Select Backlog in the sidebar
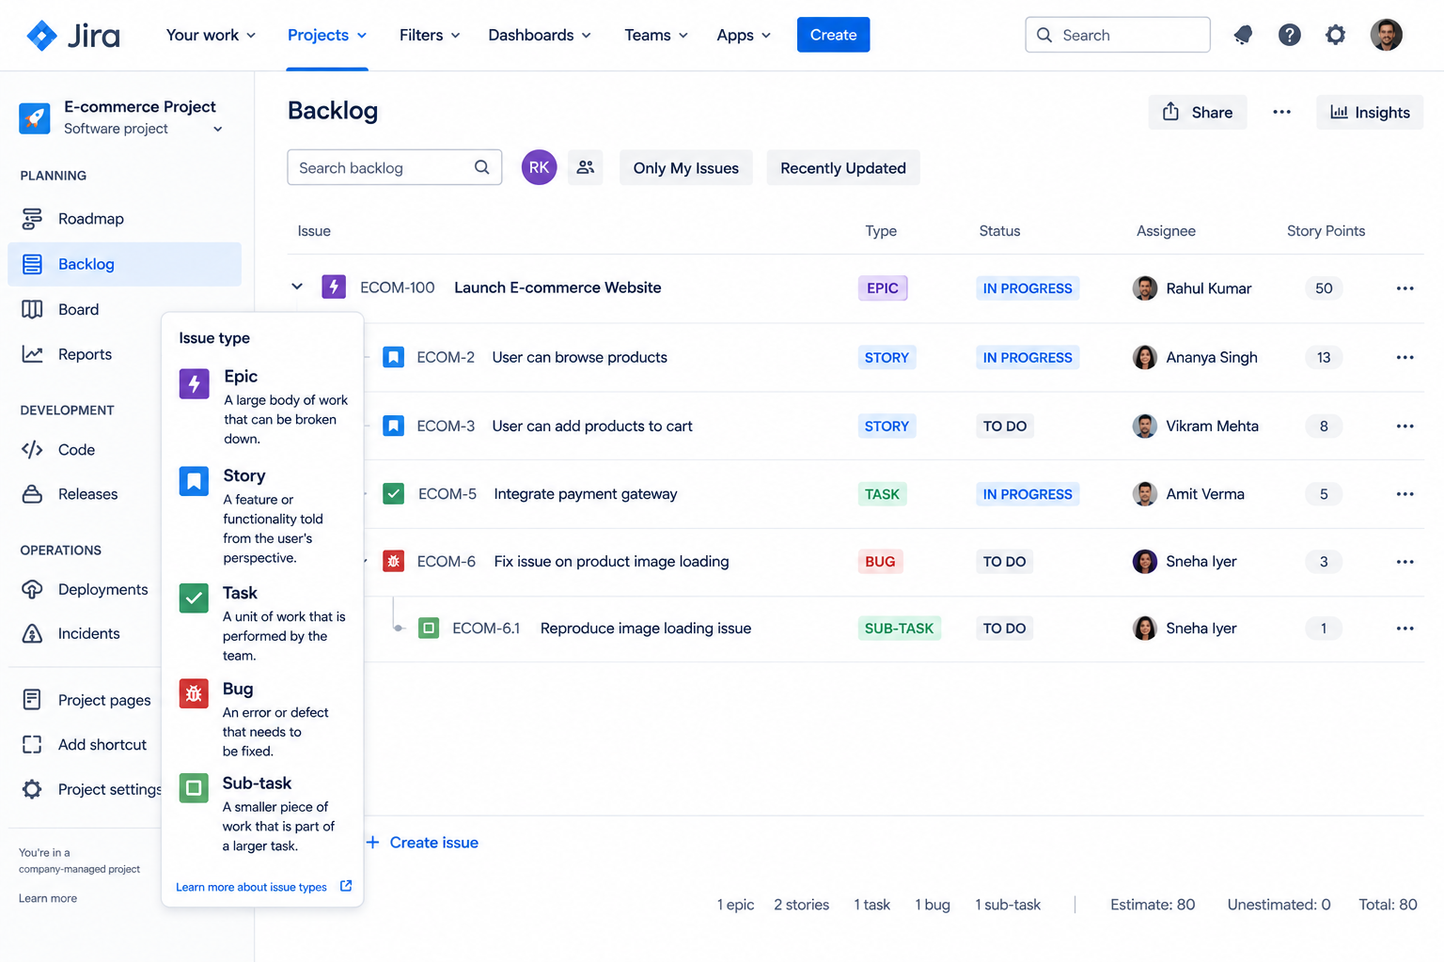1444x962 pixels. [125, 264]
